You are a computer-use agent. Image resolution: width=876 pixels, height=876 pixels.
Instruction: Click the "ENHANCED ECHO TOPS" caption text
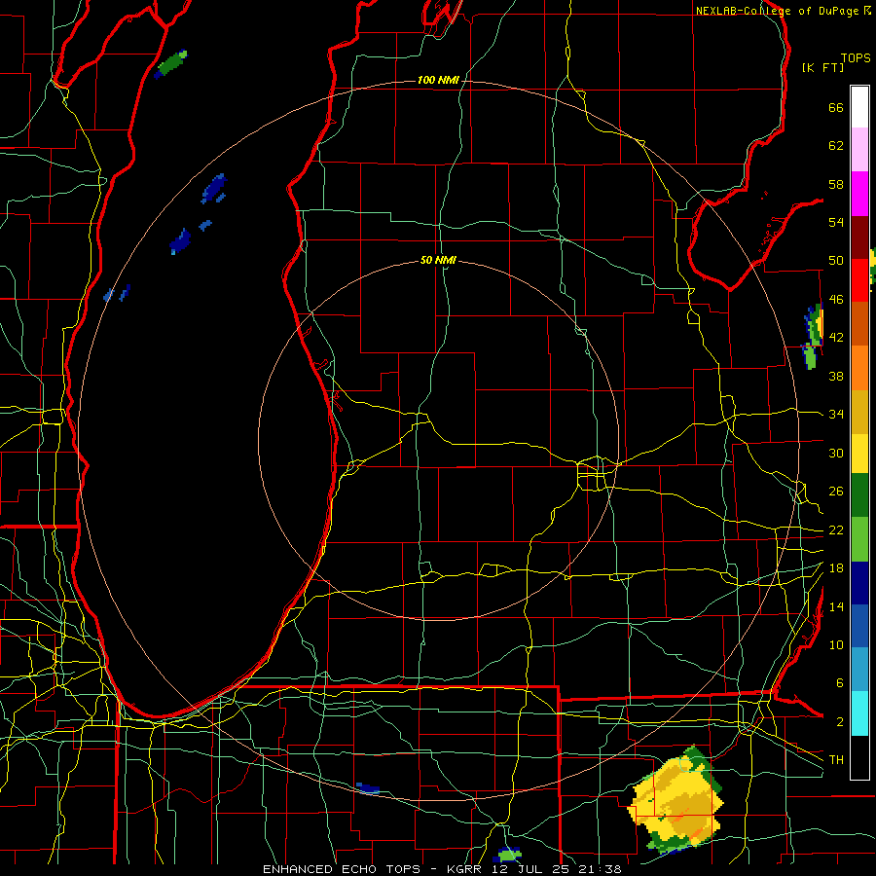pos(342,869)
